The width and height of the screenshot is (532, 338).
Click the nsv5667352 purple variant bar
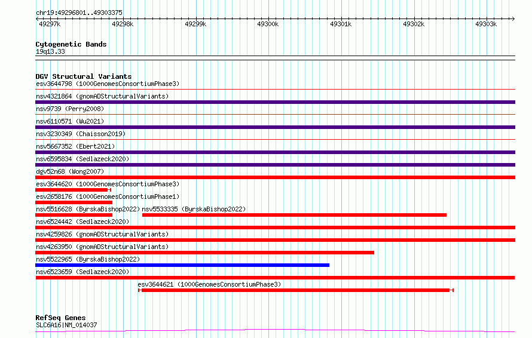click(x=275, y=152)
